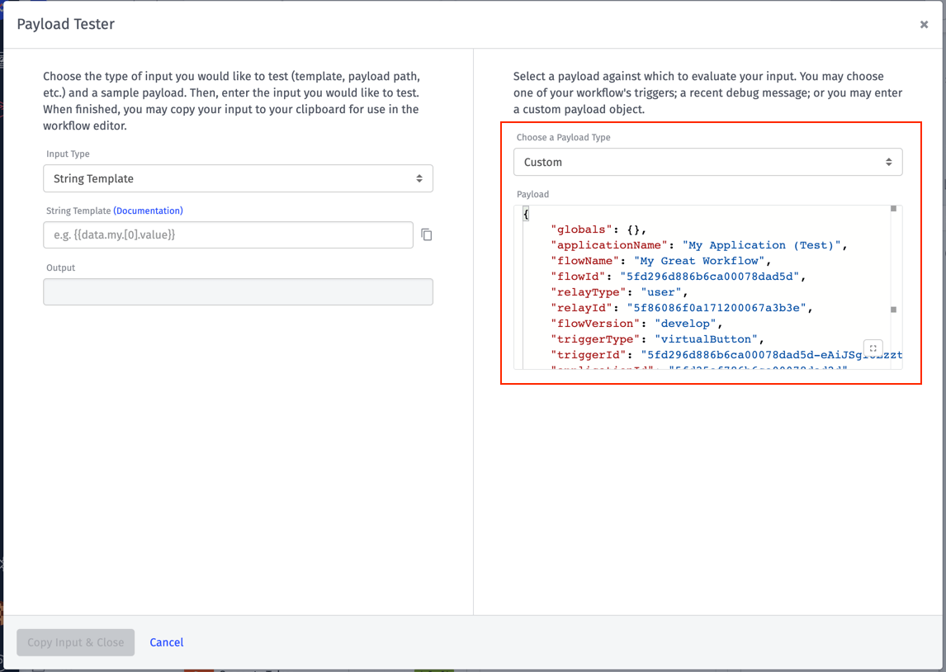The height and width of the screenshot is (672, 946).
Task: Click the "My Application (Test)" value
Action: tap(761, 245)
